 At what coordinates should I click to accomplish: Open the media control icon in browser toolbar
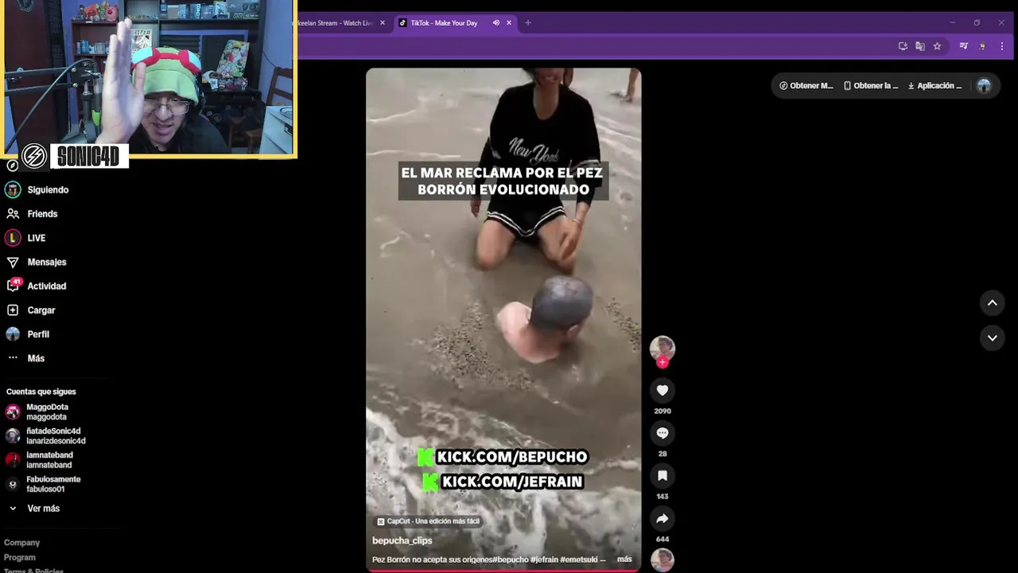[964, 46]
